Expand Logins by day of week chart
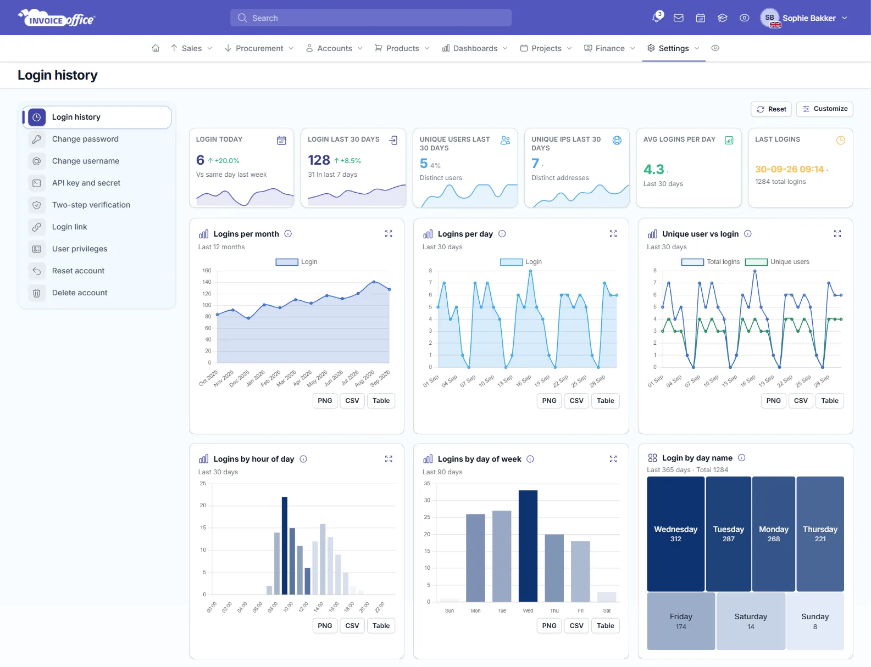Screen dimensions: 871x667 [x=613, y=459]
